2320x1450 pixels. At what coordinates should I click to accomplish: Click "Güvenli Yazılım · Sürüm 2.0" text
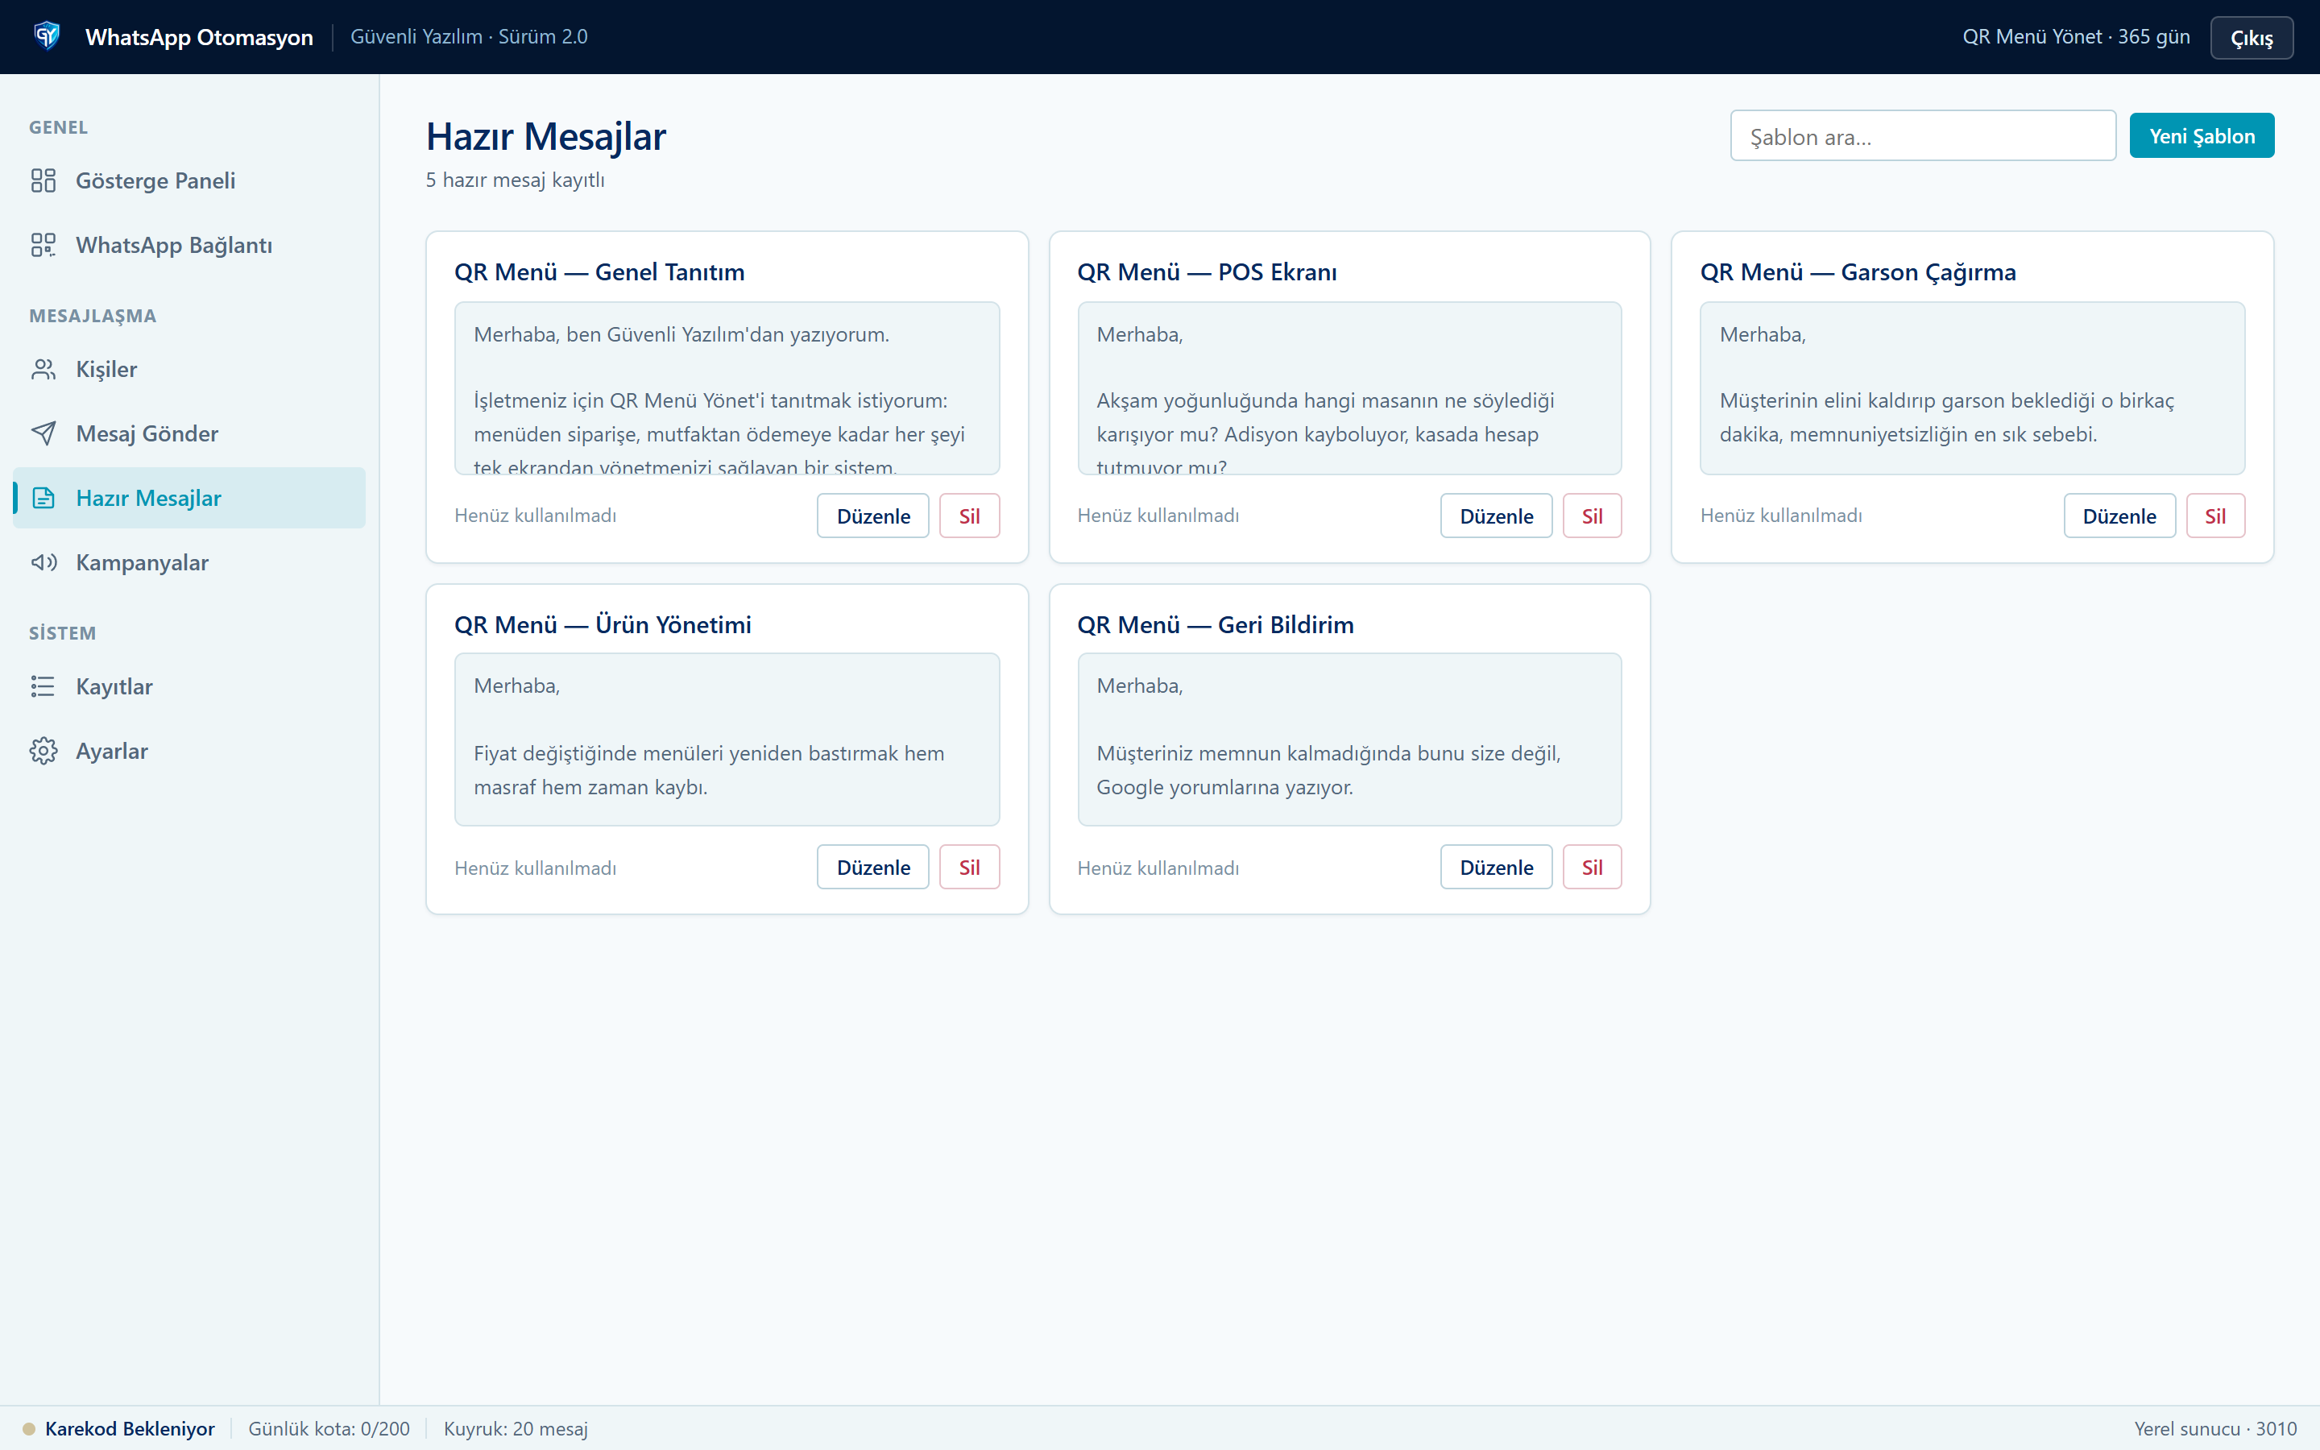click(469, 36)
